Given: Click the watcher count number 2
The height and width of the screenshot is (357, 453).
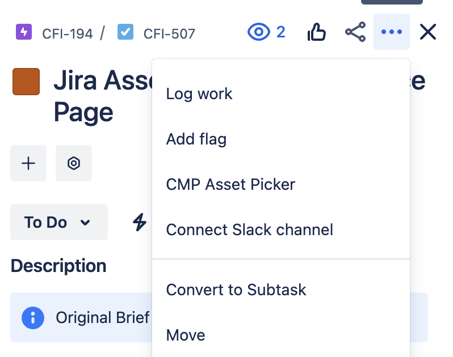Looking at the screenshot, I should point(281,32).
